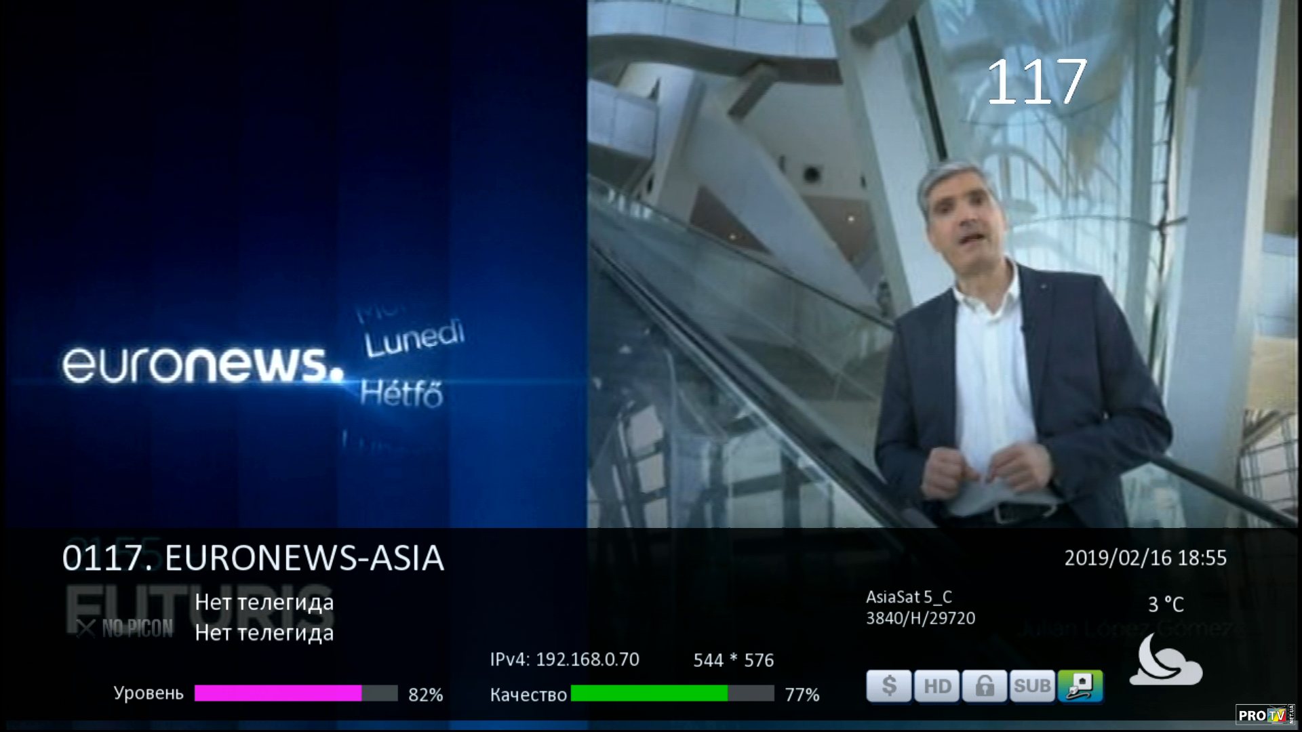
Task: Select the 0117. EURONEWS-ASIA channel title
Action: click(253, 558)
